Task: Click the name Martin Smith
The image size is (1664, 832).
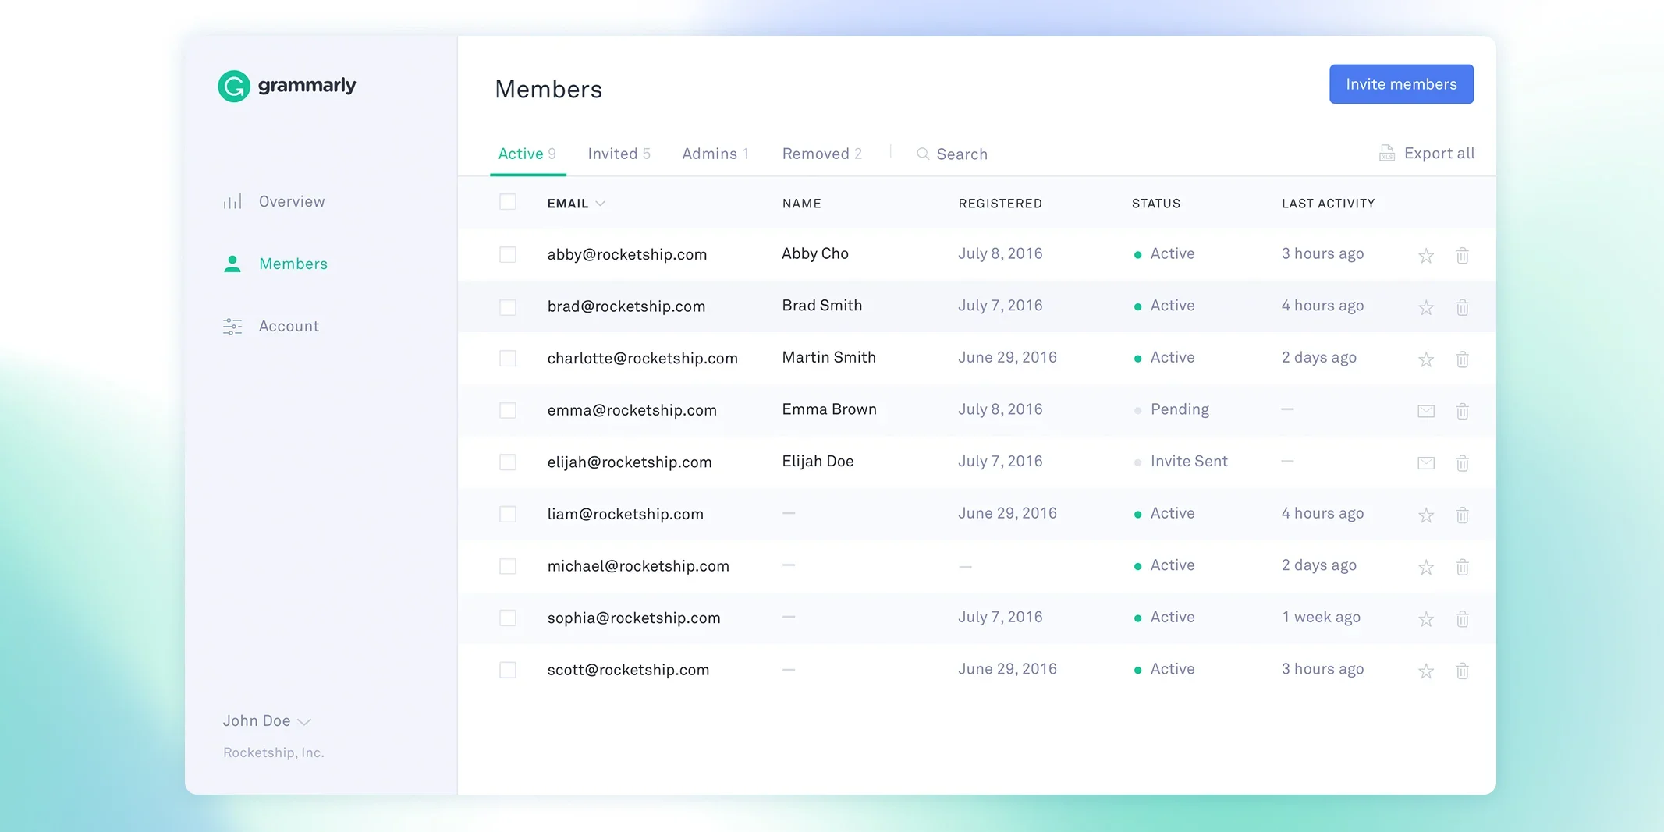Action: click(x=828, y=357)
